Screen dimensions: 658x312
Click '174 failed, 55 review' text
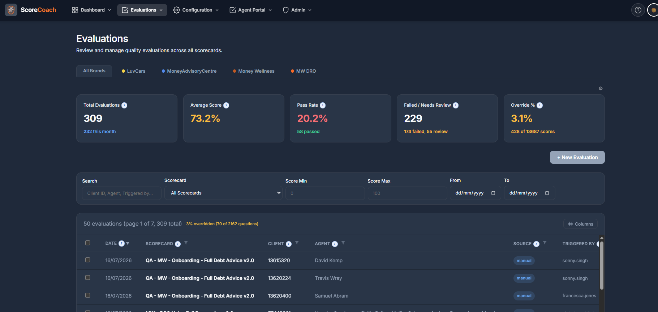(x=426, y=132)
